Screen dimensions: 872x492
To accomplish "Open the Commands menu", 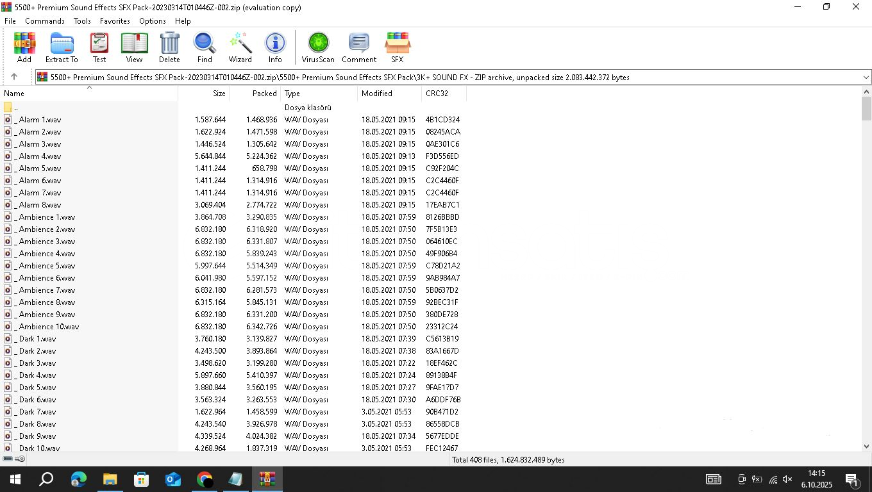I will coord(45,21).
